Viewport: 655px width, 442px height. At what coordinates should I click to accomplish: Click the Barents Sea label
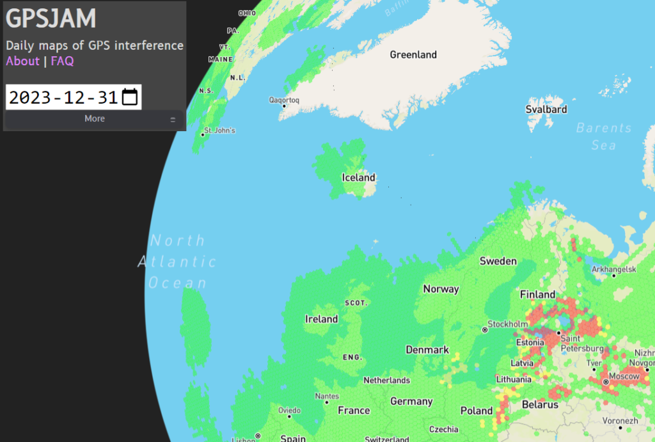[604, 137]
